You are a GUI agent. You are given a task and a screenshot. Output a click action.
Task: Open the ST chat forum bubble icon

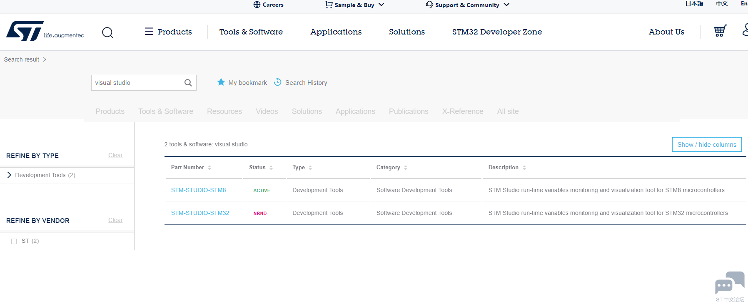click(x=730, y=283)
